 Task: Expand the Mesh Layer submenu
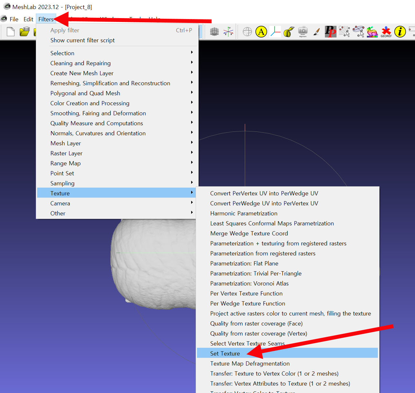click(x=117, y=143)
